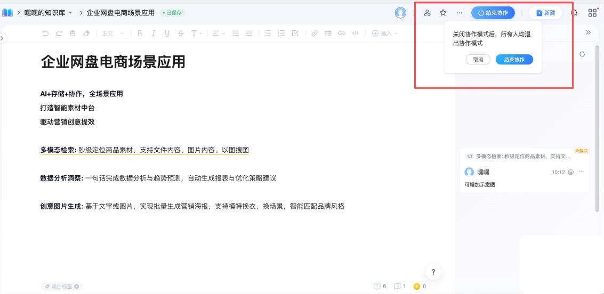Click the 已保存 saved status label
The height and width of the screenshot is (294, 604).
172,13
